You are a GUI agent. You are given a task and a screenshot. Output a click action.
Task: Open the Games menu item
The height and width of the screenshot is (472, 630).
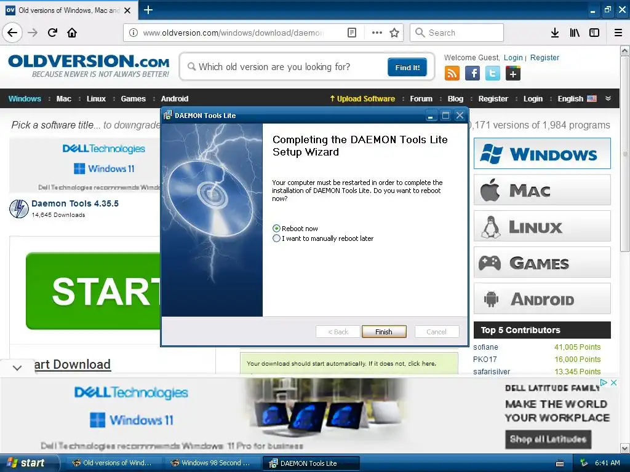point(133,99)
